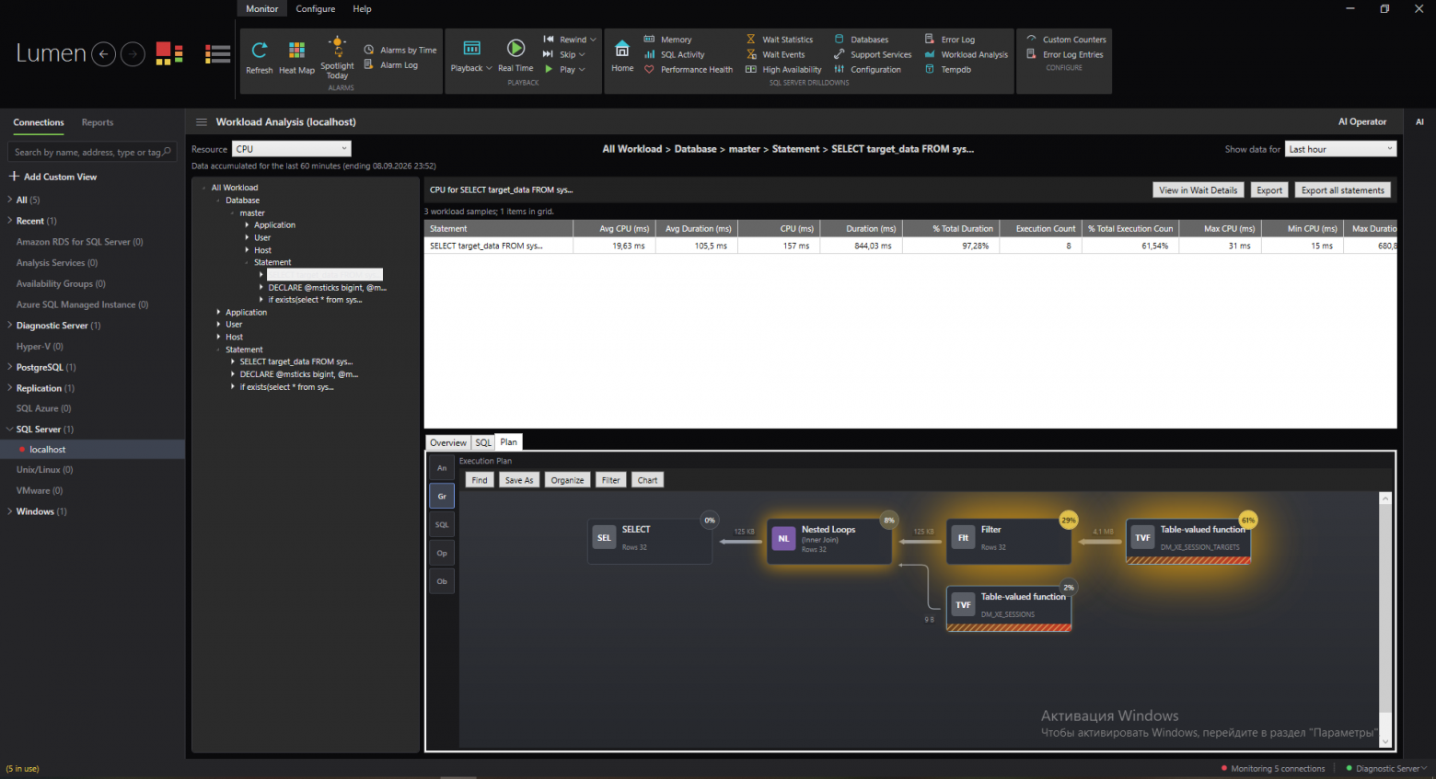Open the Monitor menu tab
Image resolution: width=1436 pixels, height=779 pixels.
262,8
